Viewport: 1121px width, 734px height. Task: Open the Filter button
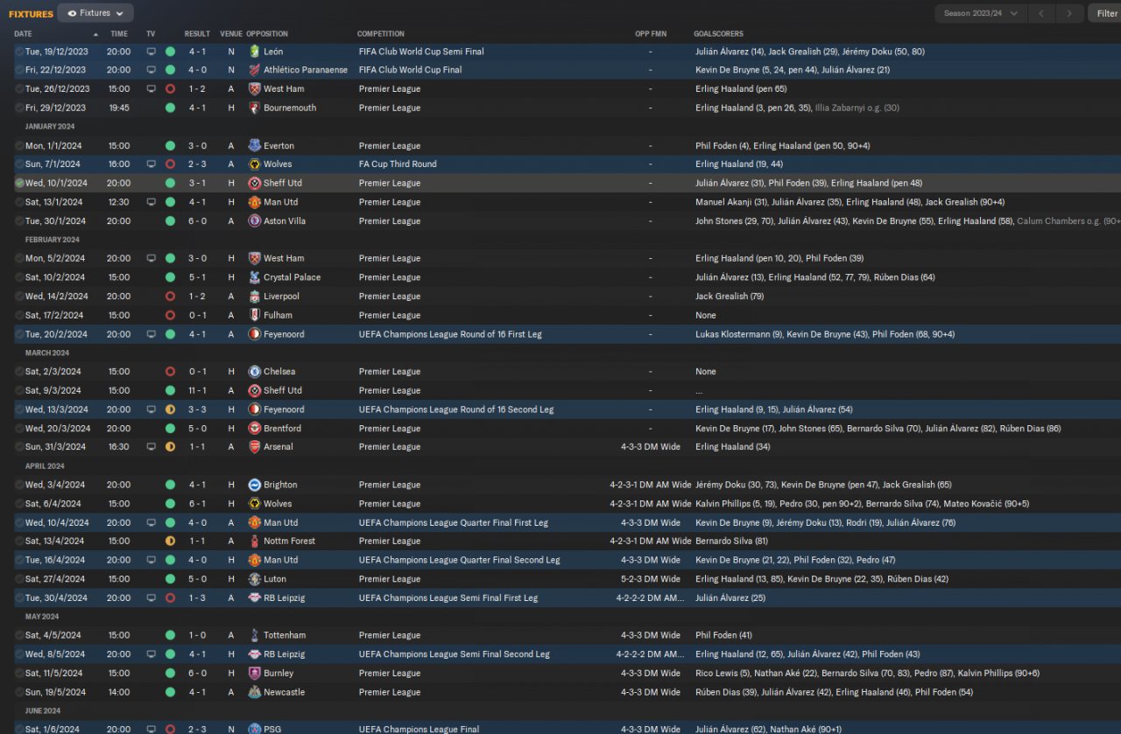coord(1105,13)
